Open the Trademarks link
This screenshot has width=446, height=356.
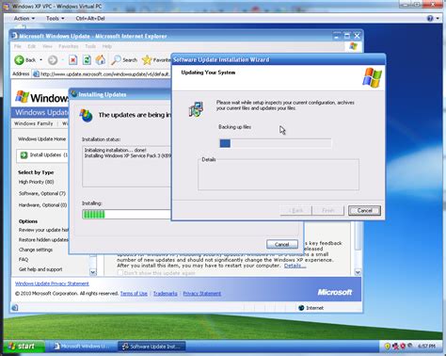click(166, 293)
